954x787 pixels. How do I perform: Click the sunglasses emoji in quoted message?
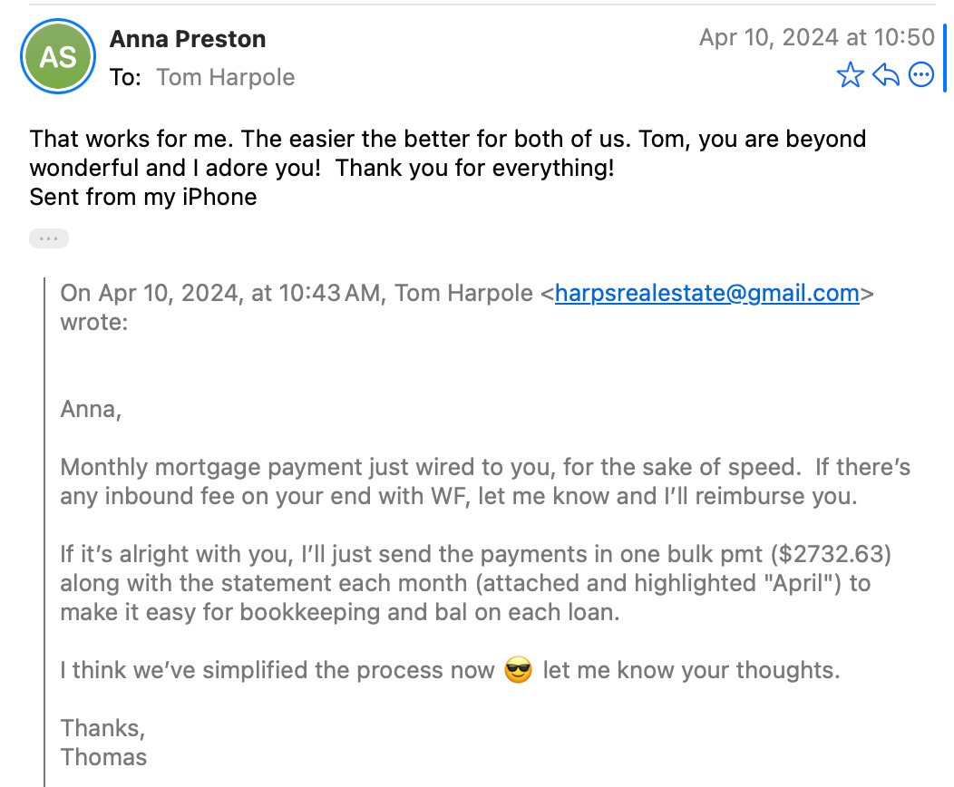518,671
